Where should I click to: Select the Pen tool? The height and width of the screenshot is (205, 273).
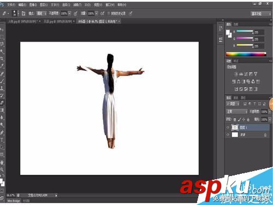[2, 133]
